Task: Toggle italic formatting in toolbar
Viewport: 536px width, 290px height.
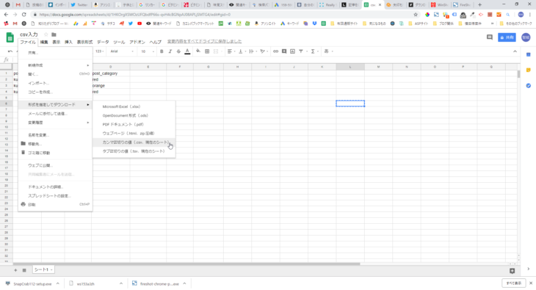Action: click(x=170, y=51)
